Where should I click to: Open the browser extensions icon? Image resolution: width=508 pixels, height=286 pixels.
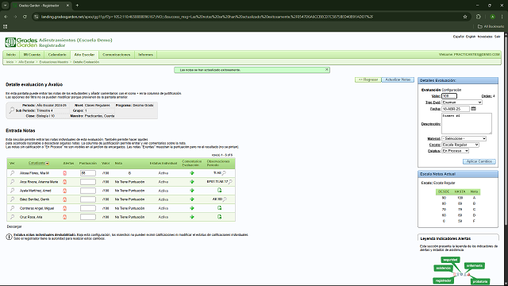(479, 17)
